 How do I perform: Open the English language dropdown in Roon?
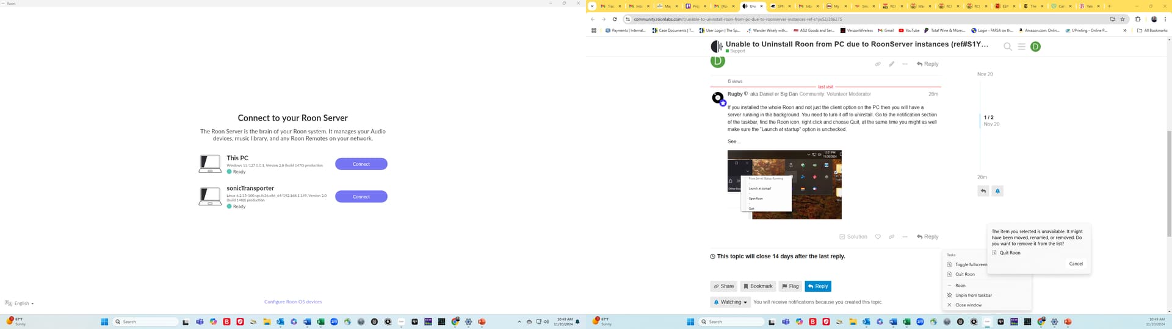pos(20,303)
